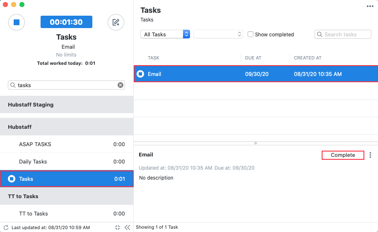Stop the Email task row timer icon

coord(140,74)
